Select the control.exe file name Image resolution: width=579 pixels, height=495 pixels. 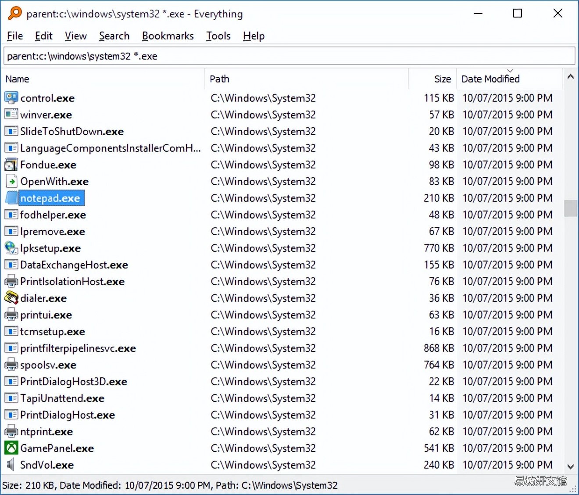pyautogui.click(x=47, y=98)
